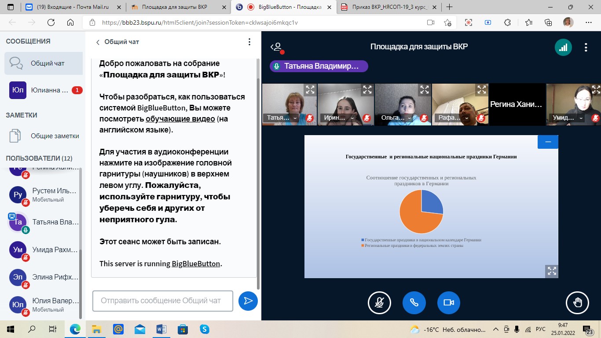The width and height of the screenshot is (601, 338).
Task: Click the chat message input field
Action: [162, 301]
